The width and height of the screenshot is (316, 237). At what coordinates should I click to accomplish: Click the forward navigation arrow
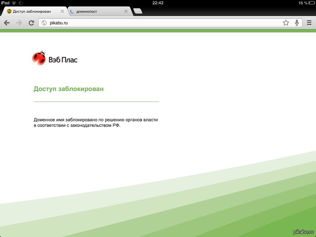tap(19, 23)
